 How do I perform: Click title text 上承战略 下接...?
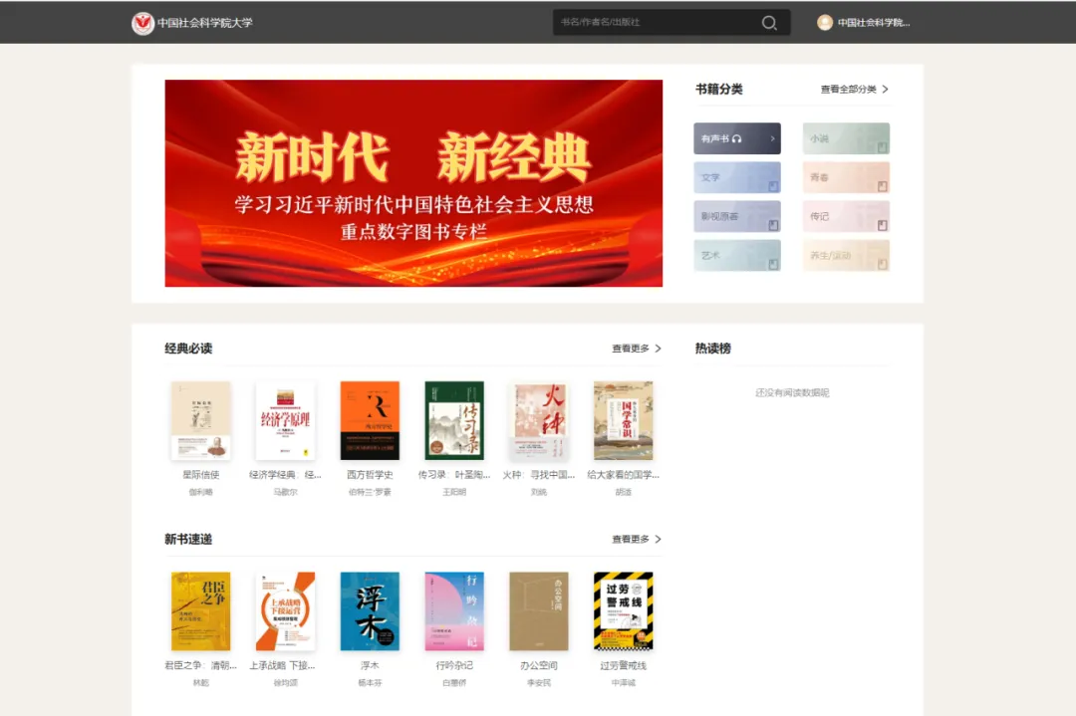(282, 665)
